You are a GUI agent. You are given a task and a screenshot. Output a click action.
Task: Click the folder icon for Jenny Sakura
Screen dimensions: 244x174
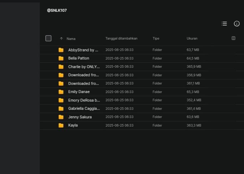[61, 117]
